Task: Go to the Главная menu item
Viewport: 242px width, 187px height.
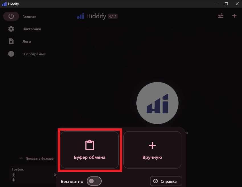Action: [29, 17]
